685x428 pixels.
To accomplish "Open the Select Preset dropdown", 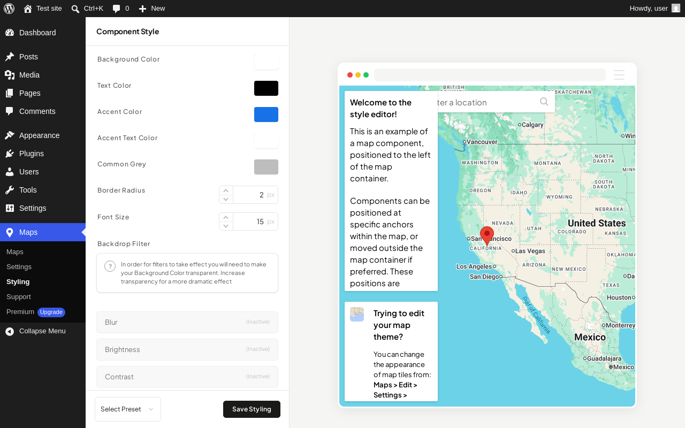I will point(128,409).
